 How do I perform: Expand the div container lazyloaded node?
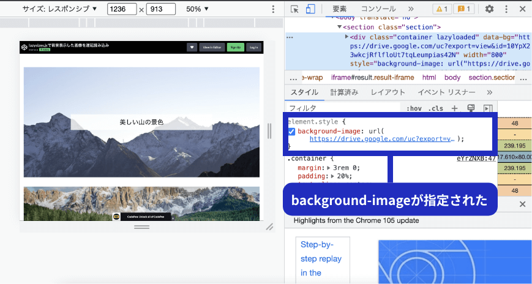pyautogui.click(x=347, y=37)
